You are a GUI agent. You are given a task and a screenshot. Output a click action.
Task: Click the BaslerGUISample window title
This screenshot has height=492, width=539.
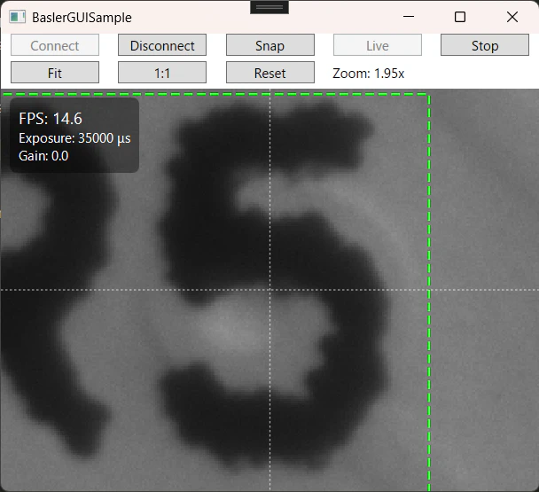[82, 18]
